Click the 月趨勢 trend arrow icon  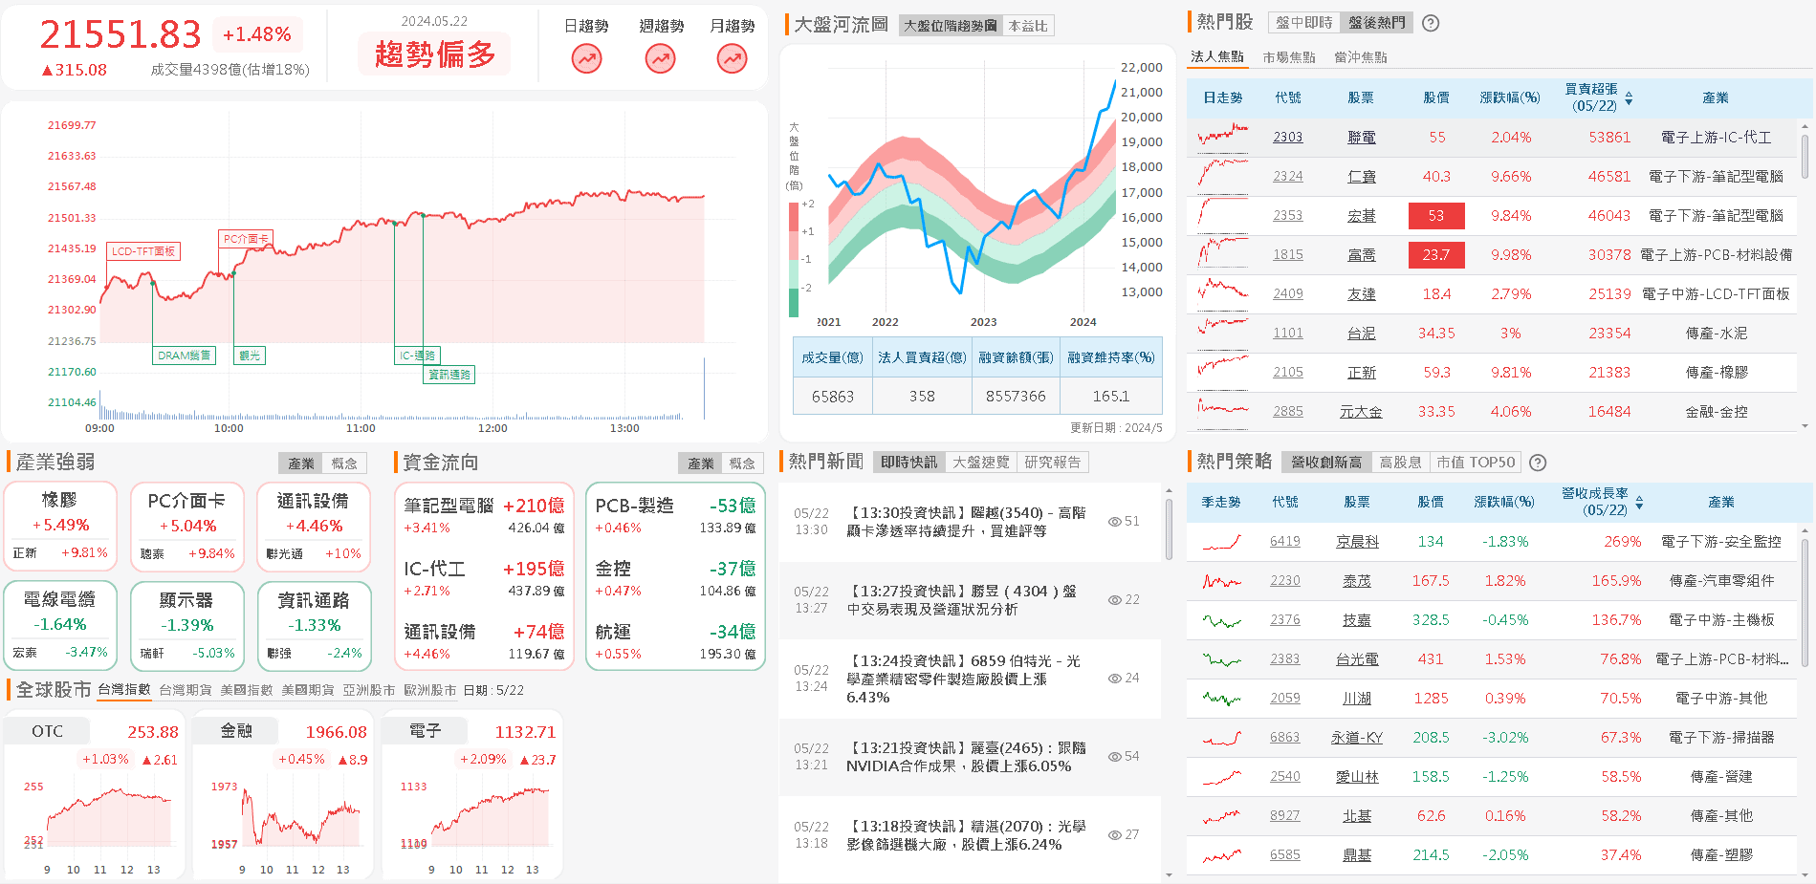(x=732, y=59)
